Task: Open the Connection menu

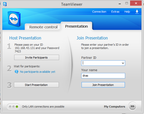Action: pos(99,12)
